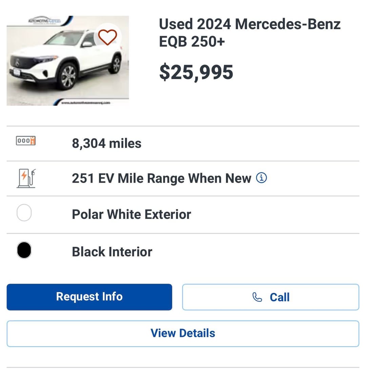Image resolution: width=366 pixels, height=377 pixels.
Task: Click the Polar White Exterior label
Action: click(131, 214)
